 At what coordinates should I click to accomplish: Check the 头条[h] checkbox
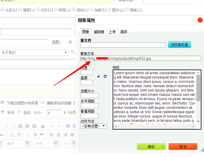(2, 9)
